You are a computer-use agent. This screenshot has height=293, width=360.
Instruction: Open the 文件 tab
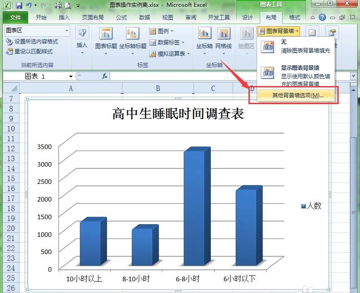tap(15, 18)
